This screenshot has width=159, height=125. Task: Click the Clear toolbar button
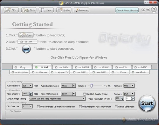coord(46,10)
